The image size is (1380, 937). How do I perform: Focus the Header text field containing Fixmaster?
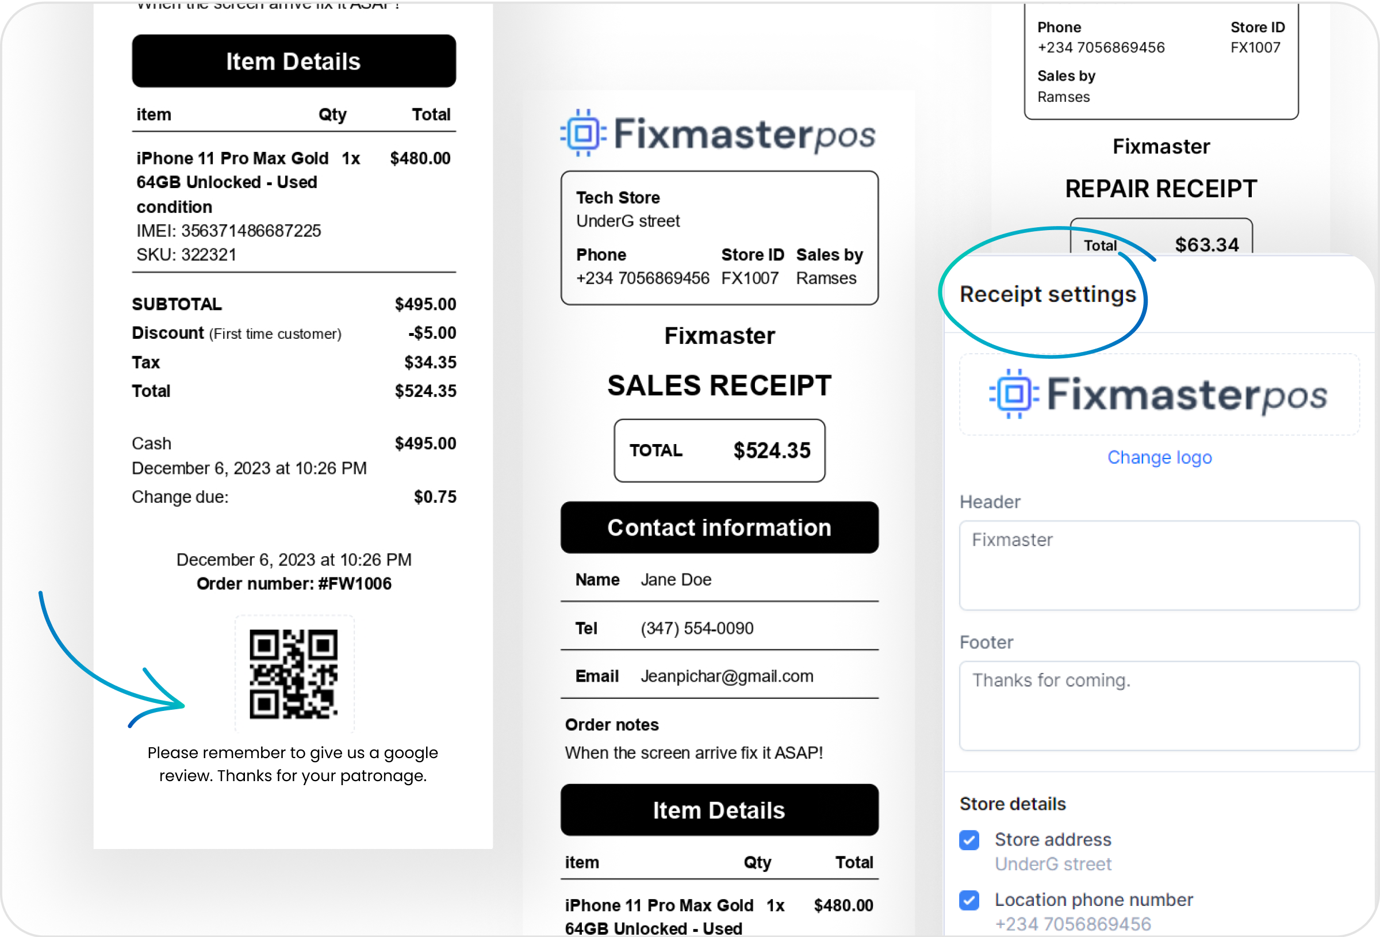(1159, 565)
